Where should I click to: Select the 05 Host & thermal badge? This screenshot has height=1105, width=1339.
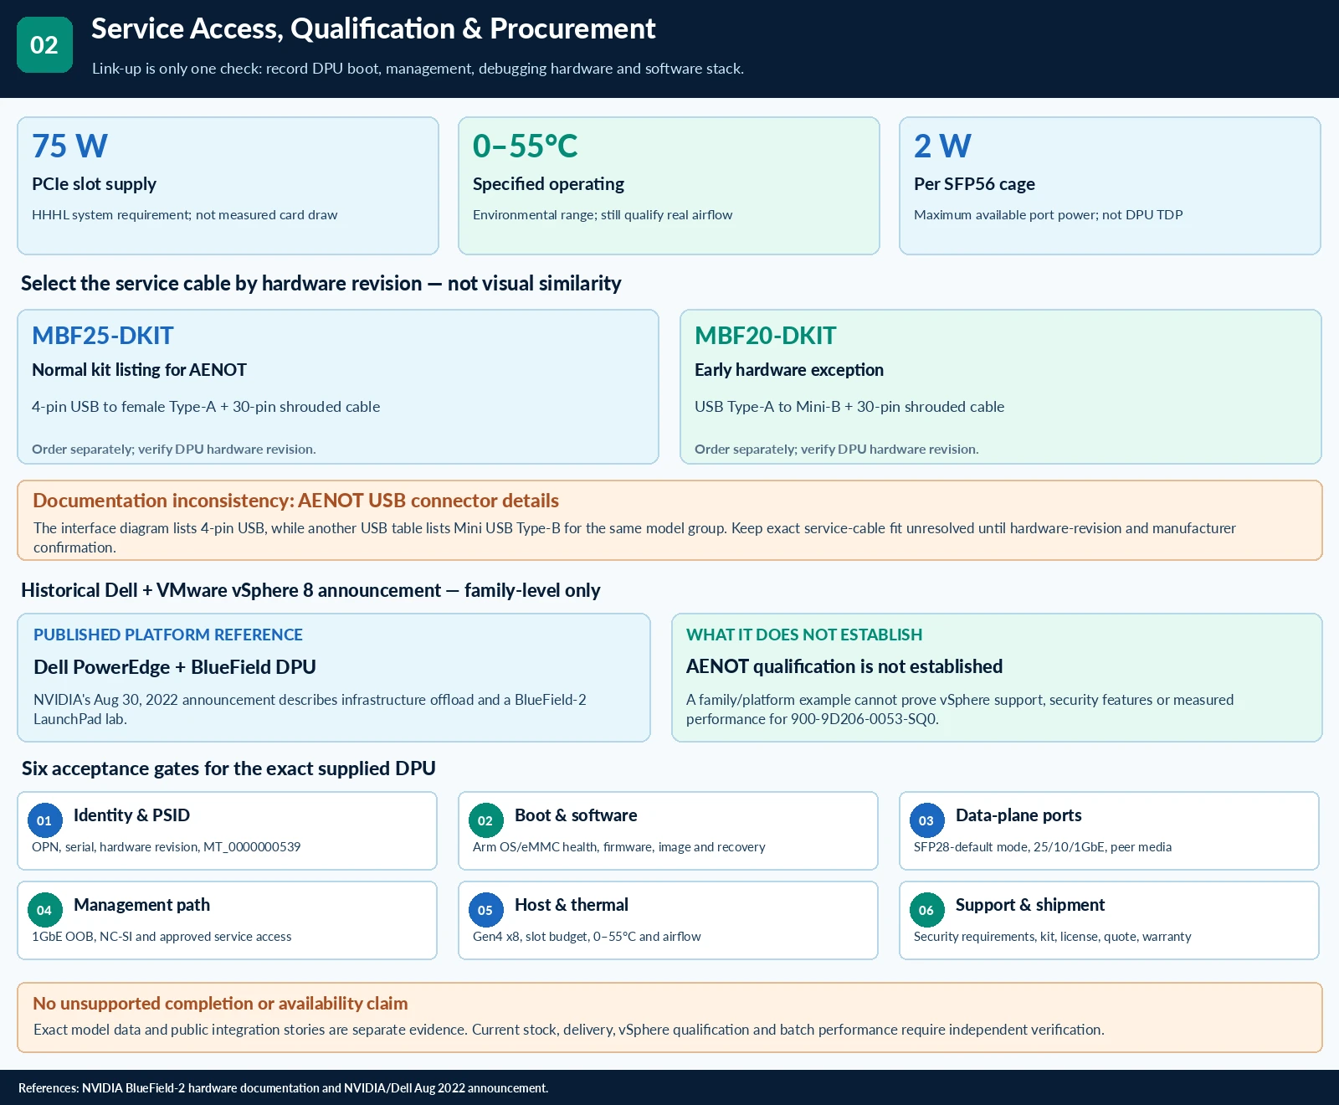(485, 910)
